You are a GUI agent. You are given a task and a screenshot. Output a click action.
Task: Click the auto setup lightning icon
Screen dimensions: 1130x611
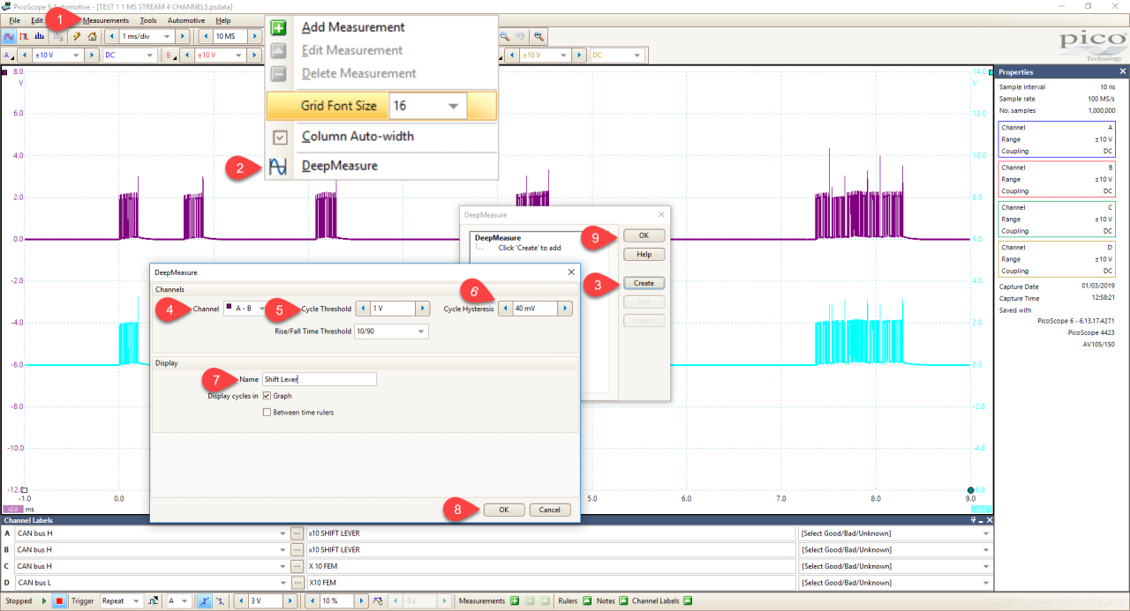tap(77, 36)
